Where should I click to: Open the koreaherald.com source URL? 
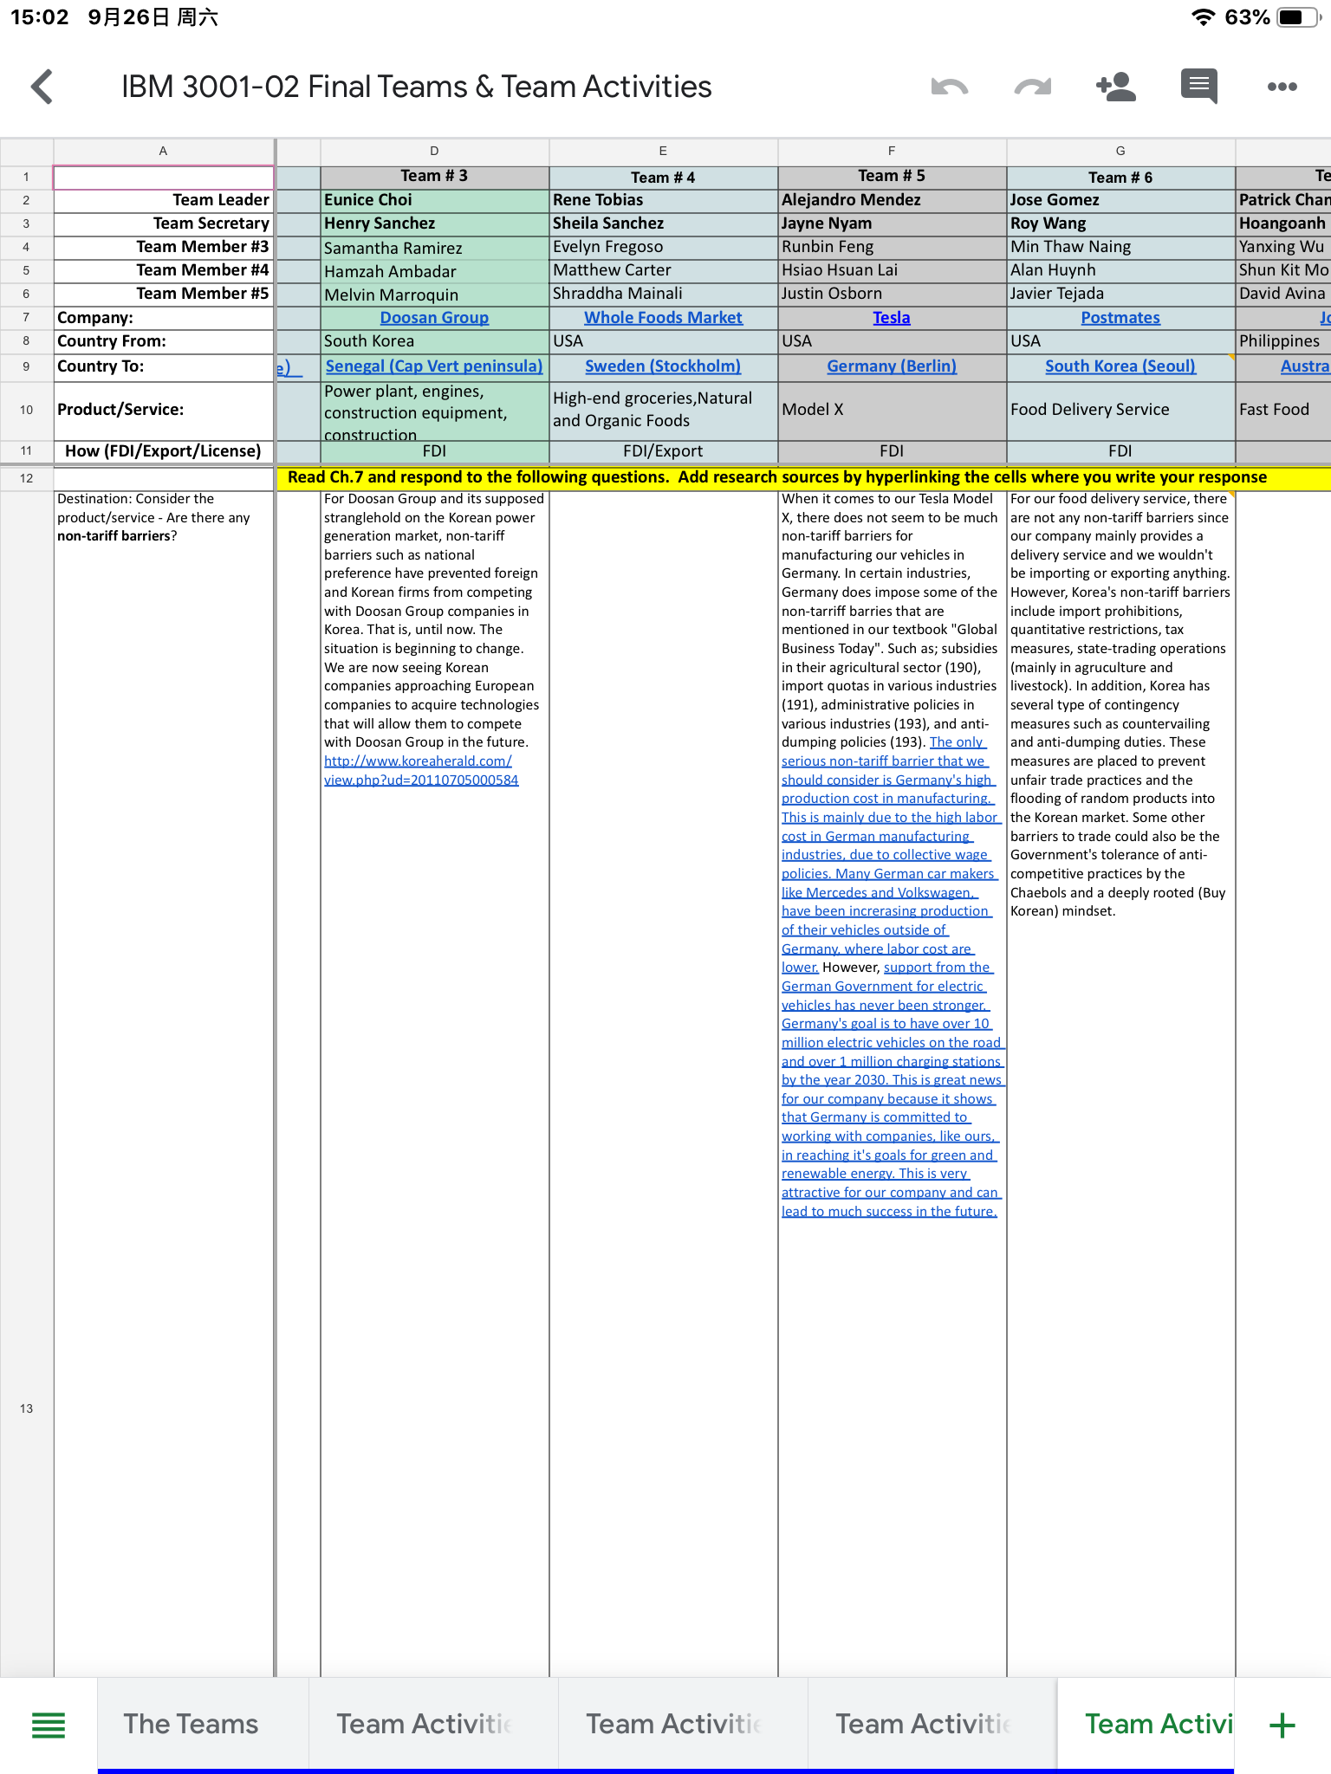[x=421, y=771]
